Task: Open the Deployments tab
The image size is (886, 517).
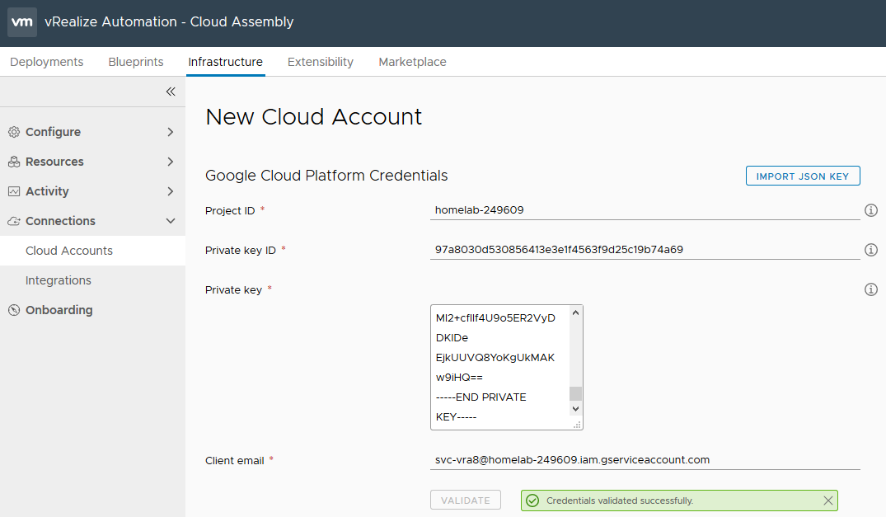Action: pos(47,62)
